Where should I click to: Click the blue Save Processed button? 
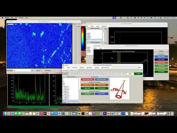pyautogui.click(x=101, y=79)
